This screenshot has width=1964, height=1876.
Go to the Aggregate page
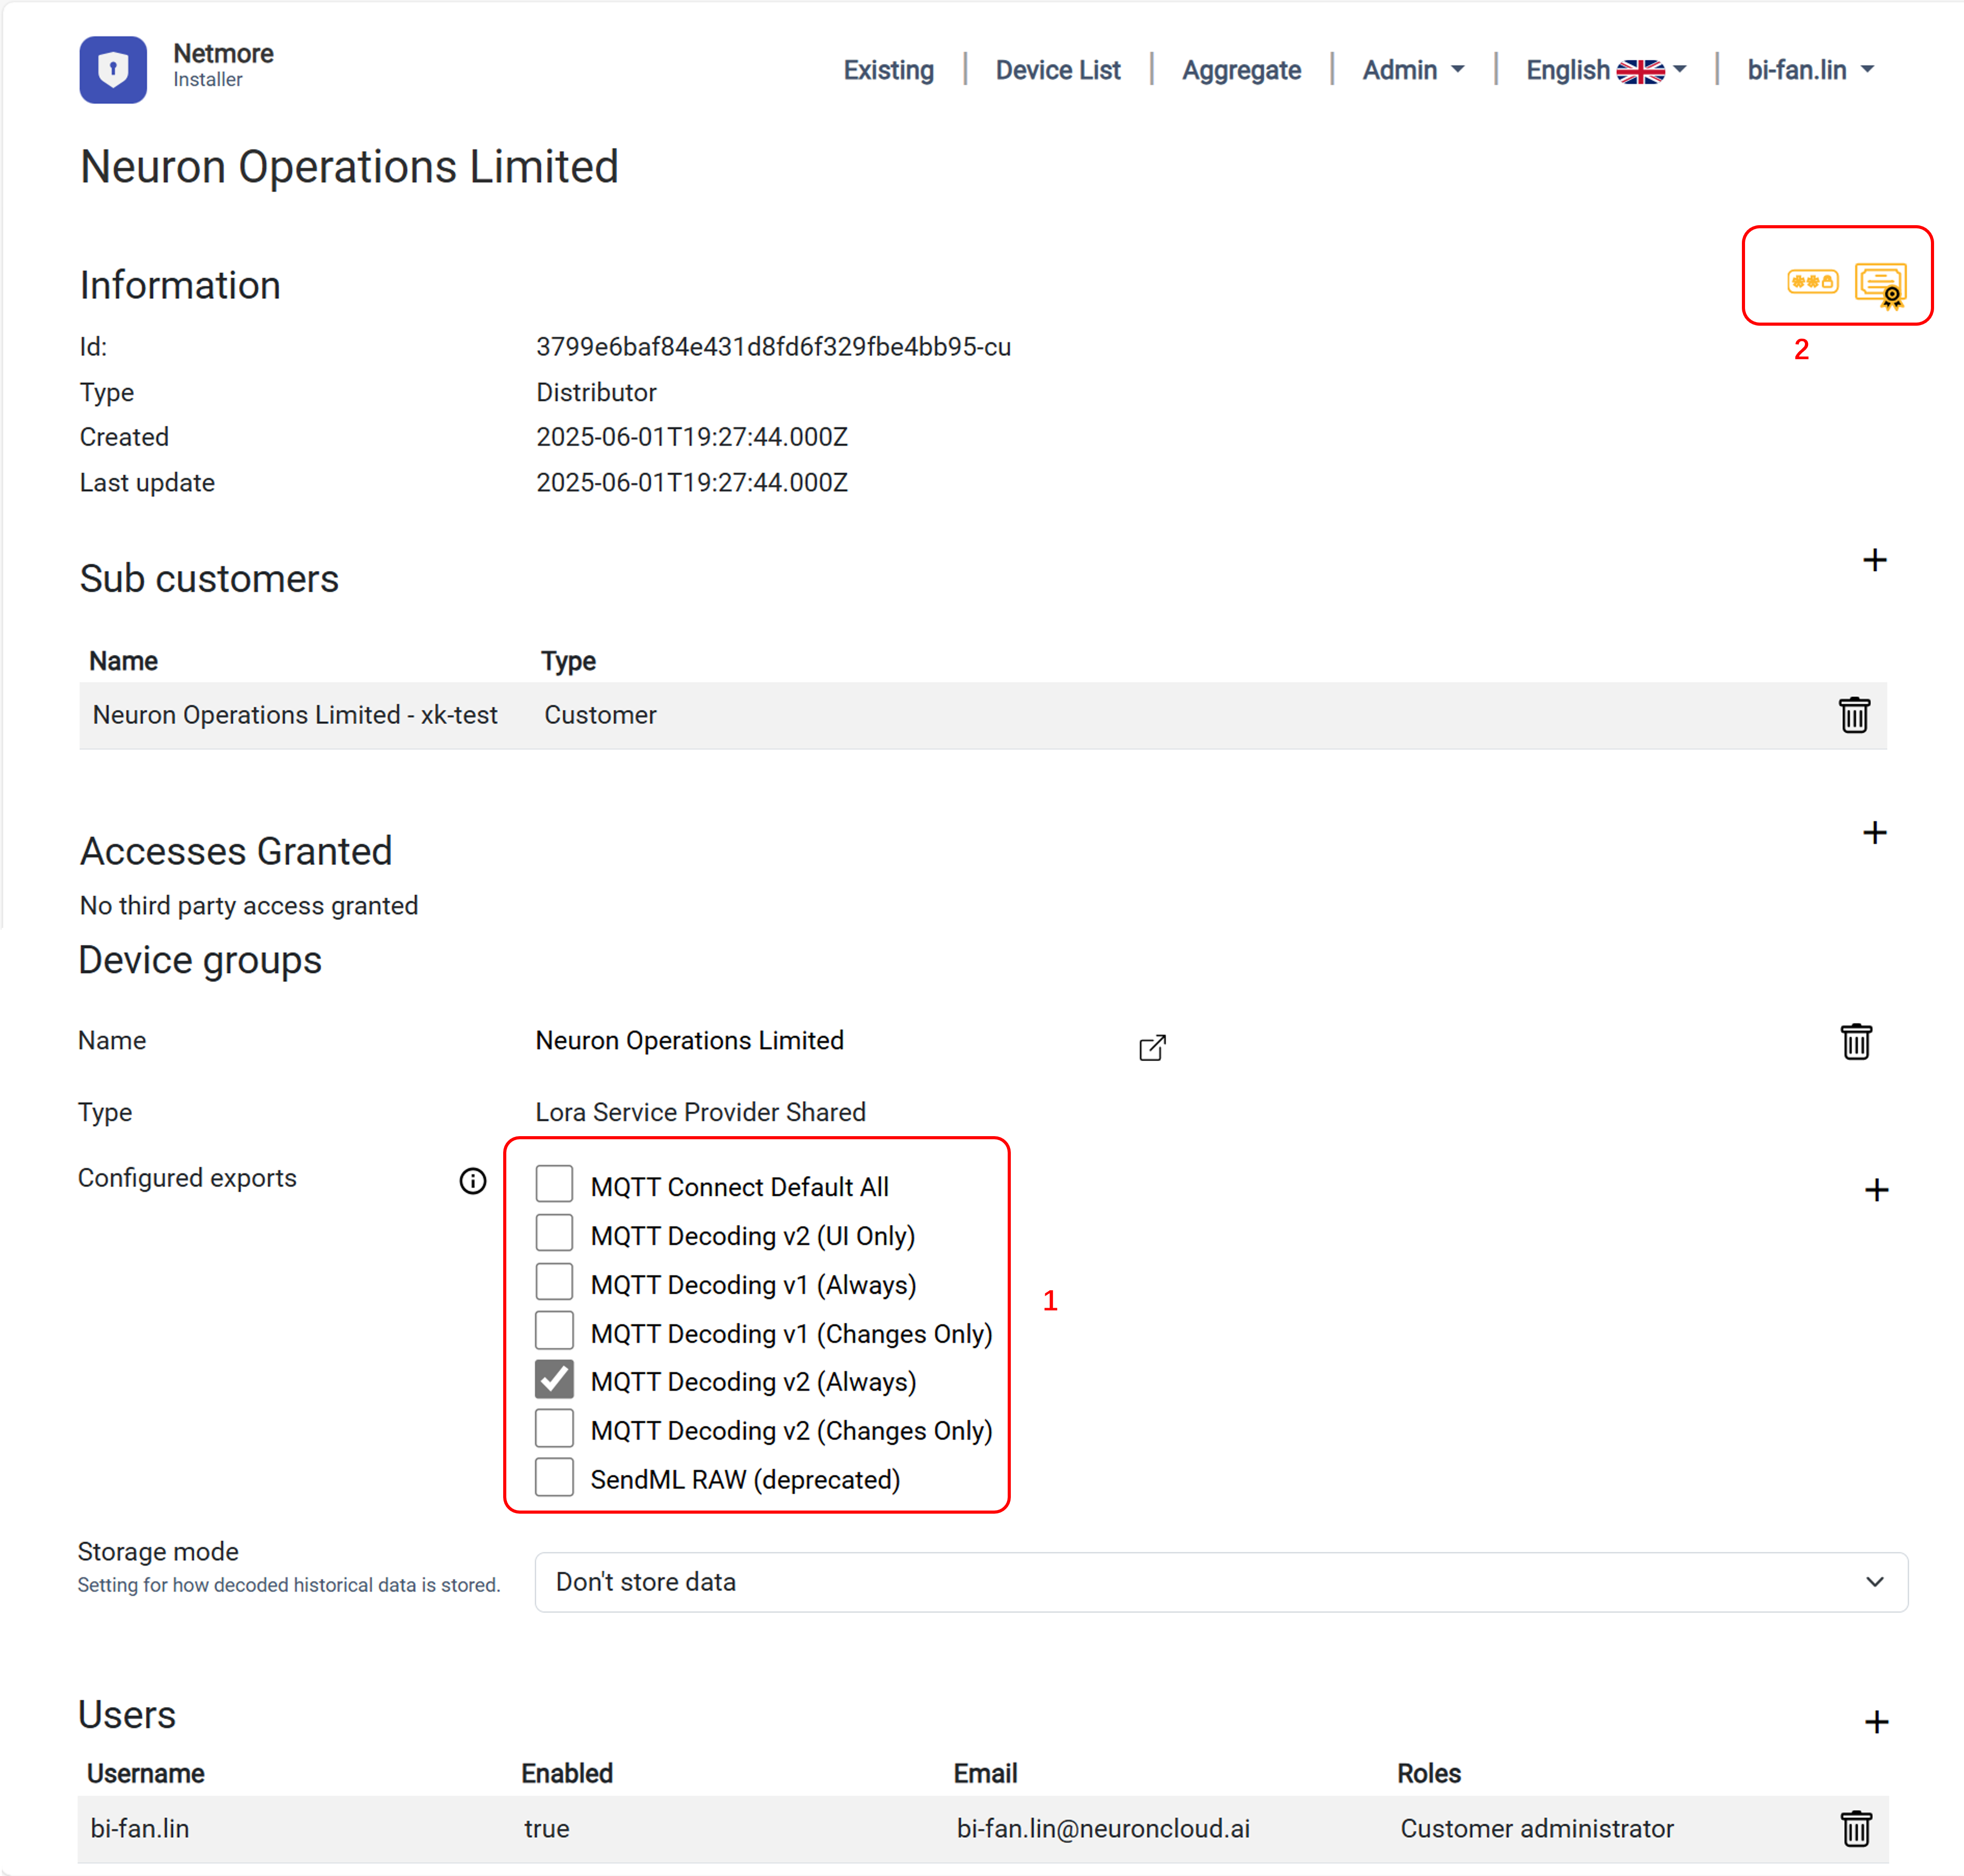[x=1241, y=70]
